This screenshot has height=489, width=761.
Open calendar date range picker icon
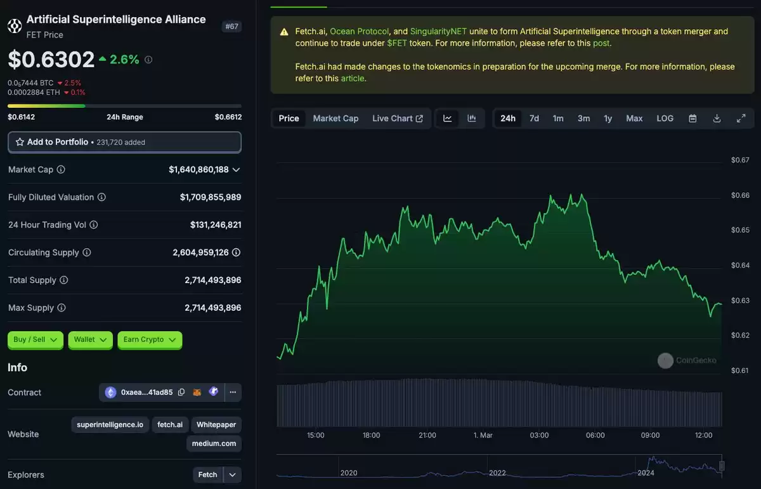tap(693, 119)
